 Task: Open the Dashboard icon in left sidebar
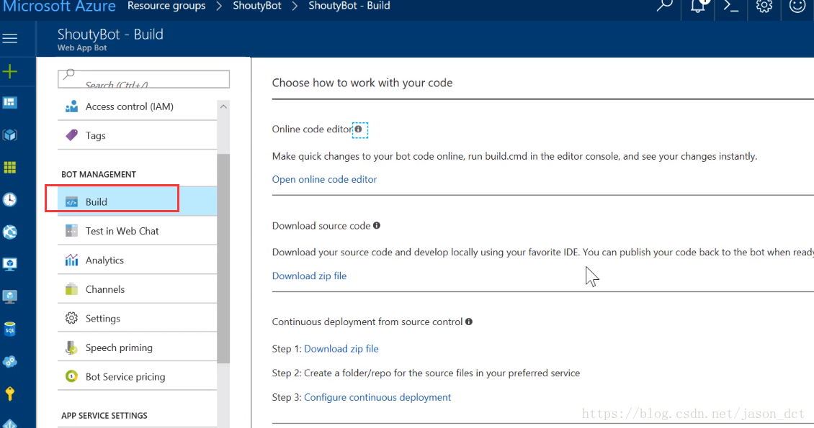click(10, 103)
